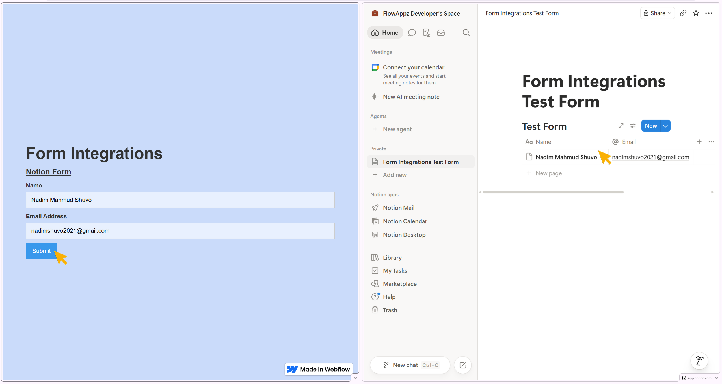Click Add new under Private
722x384 pixels.
tap(395, 175)
